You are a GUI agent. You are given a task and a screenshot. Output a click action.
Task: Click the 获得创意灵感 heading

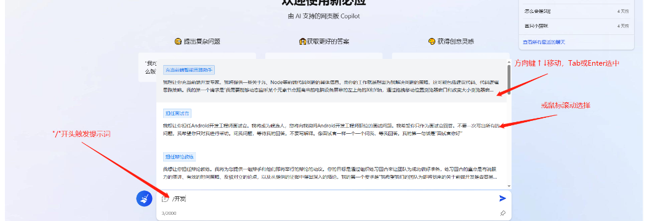pos(456,42)
